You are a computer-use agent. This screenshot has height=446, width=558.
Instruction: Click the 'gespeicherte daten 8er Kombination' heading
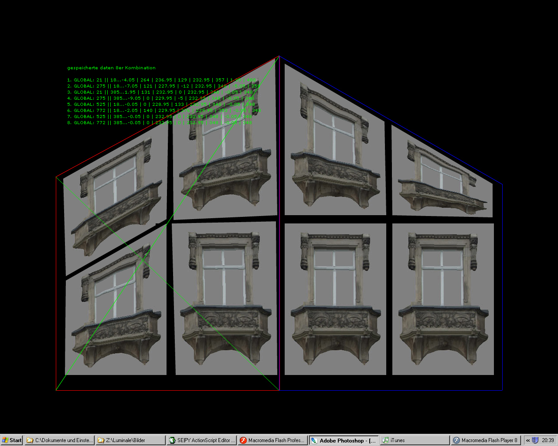coord(111,68)
